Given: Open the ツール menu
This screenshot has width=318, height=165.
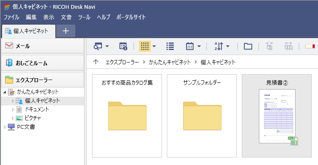Looking at the screenshot, I should pyautogui.click(x=84, y=17).
